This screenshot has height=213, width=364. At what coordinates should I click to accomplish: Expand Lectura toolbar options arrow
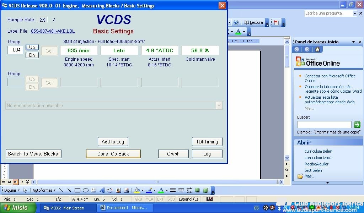[267, 23]
